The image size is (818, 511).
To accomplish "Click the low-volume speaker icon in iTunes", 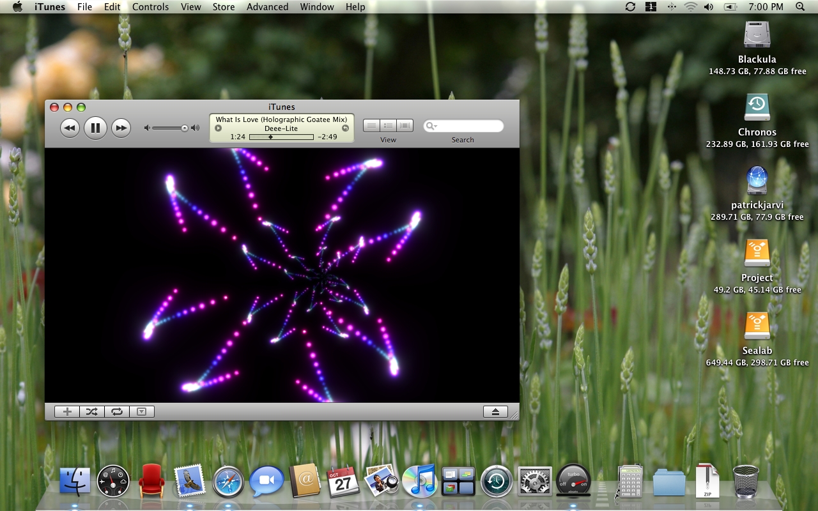I will click(147, 128).
